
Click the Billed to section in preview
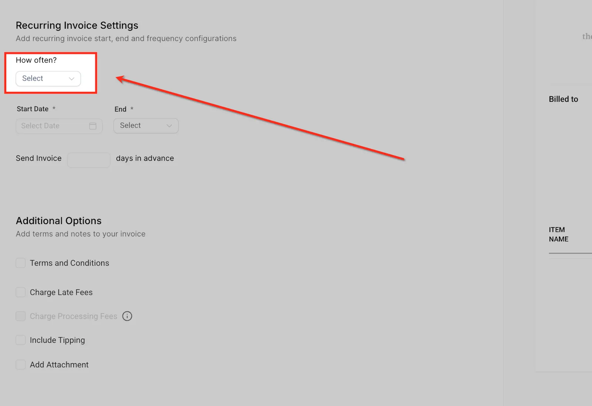click(x=563, y=99)
